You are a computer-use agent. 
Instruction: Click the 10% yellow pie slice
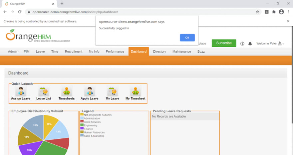[49, 124]
